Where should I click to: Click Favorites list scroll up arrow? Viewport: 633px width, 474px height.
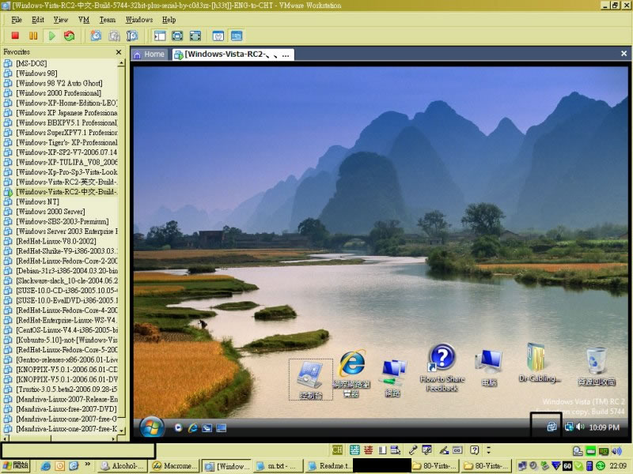click(x=121, y=63)
